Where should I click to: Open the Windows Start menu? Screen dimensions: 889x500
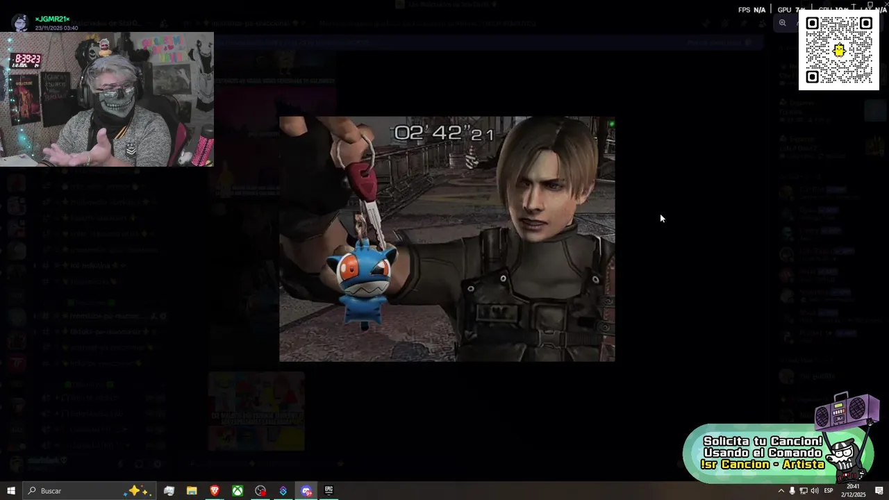[10, 491]
